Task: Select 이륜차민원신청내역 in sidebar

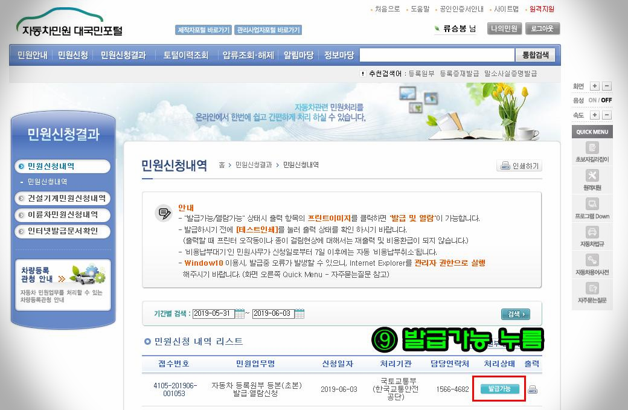Action: pyautogui.click(x=62, y=214)
